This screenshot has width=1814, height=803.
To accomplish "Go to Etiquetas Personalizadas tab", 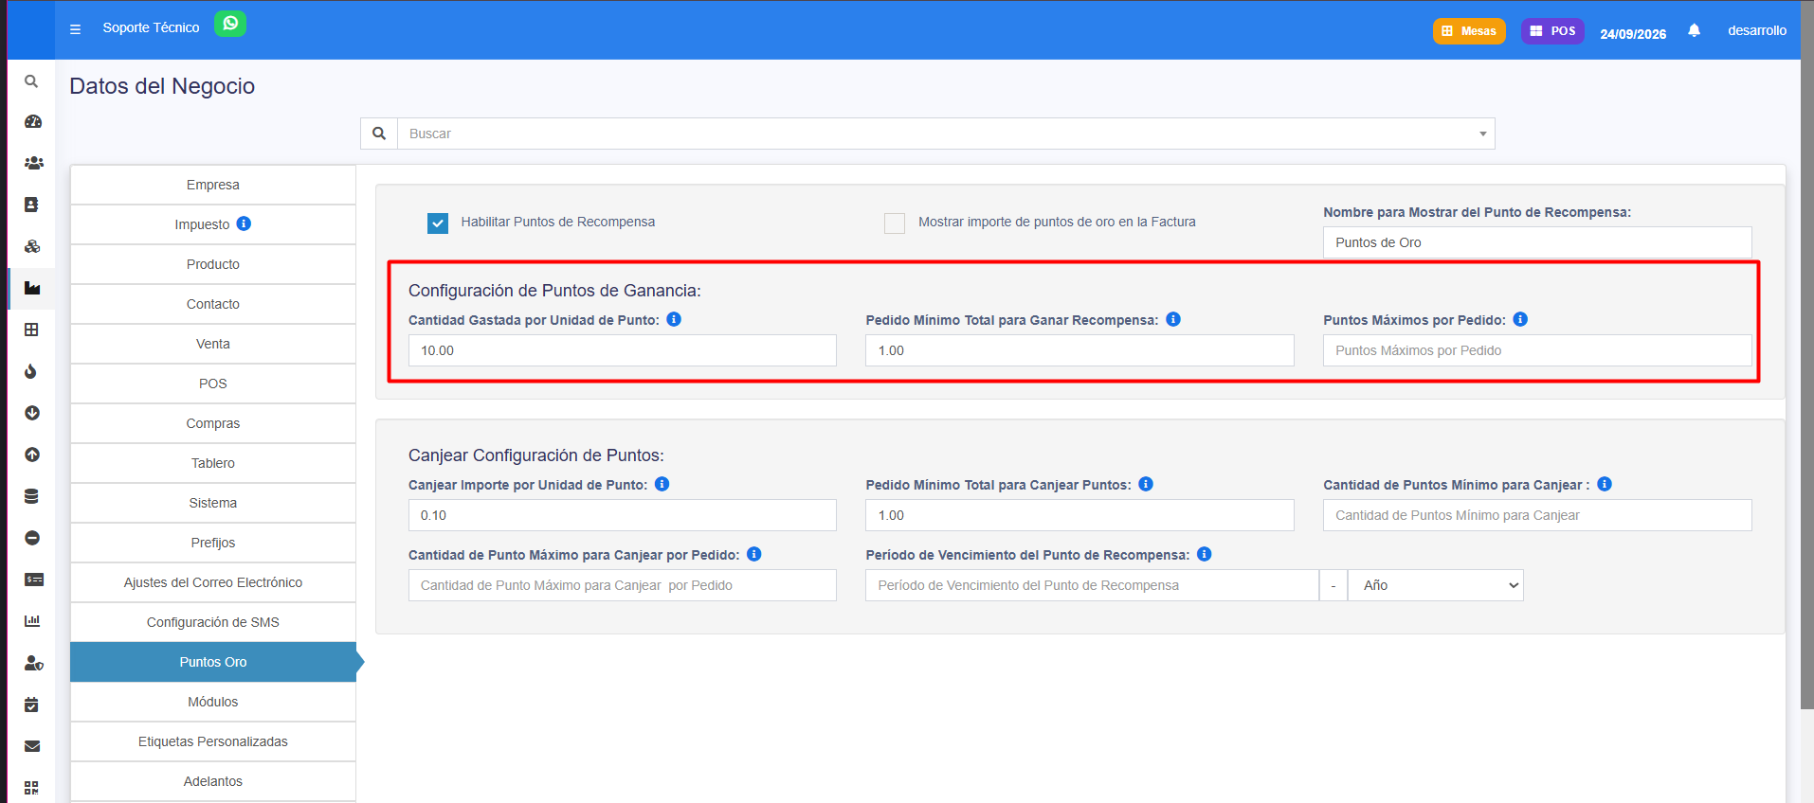I will (x=213, y=741).
